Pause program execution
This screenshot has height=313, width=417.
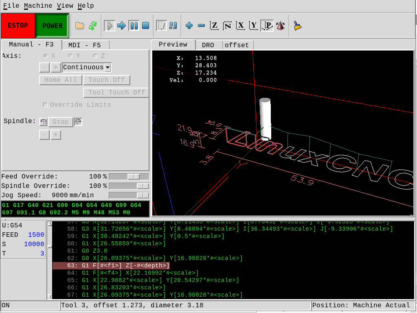tap(134, 26)
